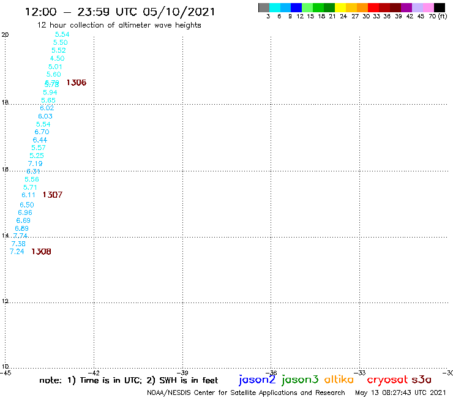453x398 pixels.
Task: Click the '70 (ft)' legend scale label
Action: coord(438,17)
